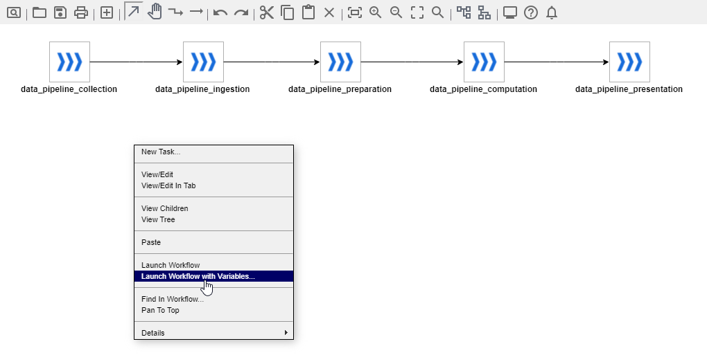Select the data_pipeline_collection task node
The image size is (707, 364).
pyautogui.click(x=69, y=62)
